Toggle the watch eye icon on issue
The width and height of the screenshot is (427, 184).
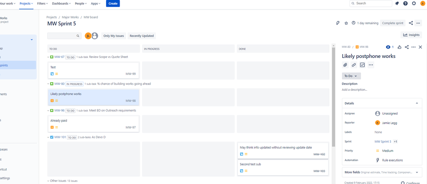pyautogui.click(x=389, y=47)
